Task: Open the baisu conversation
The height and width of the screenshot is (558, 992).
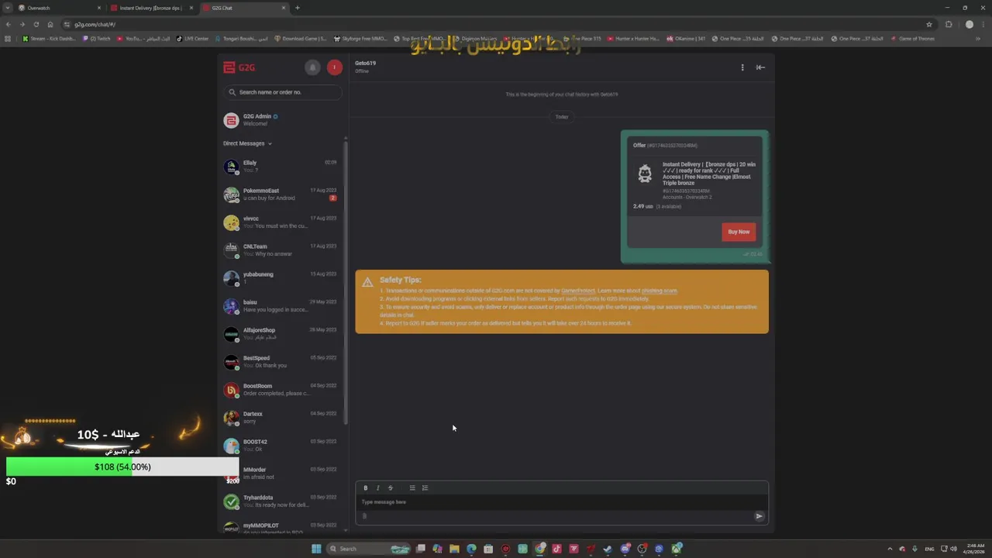Action: [x=283, y=306]
